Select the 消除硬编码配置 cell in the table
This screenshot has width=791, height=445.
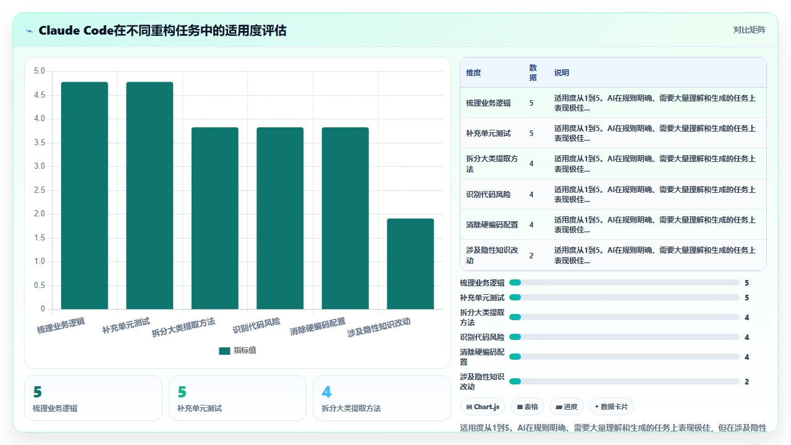click(x=492, y=224)
